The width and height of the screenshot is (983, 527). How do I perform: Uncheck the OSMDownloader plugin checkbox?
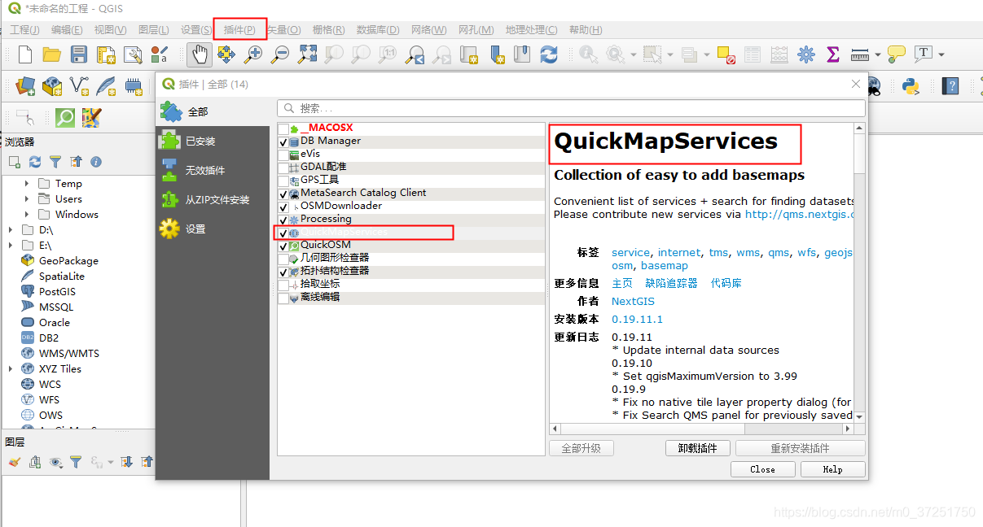[x=283, y=207]
